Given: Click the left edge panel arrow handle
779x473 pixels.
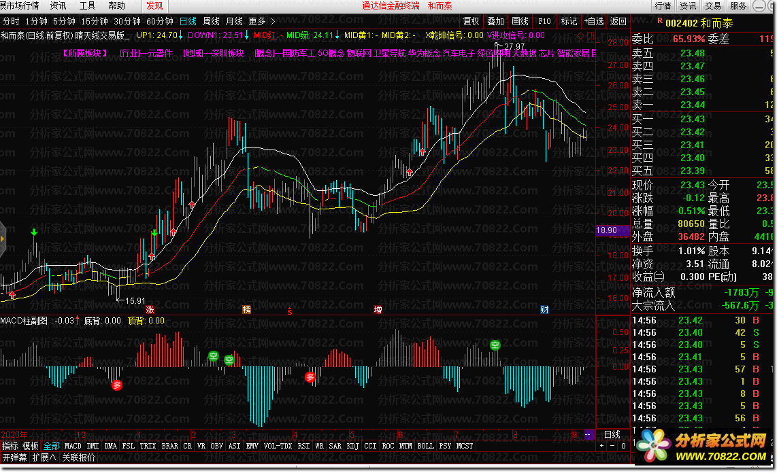Looking at the screenshot, I should [x=3, y=239].
